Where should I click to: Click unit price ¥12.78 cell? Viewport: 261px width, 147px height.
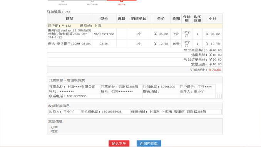(161, 44)
